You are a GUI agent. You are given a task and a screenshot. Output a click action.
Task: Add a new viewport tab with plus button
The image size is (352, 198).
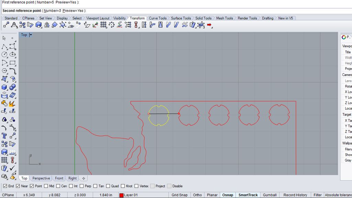84,178
